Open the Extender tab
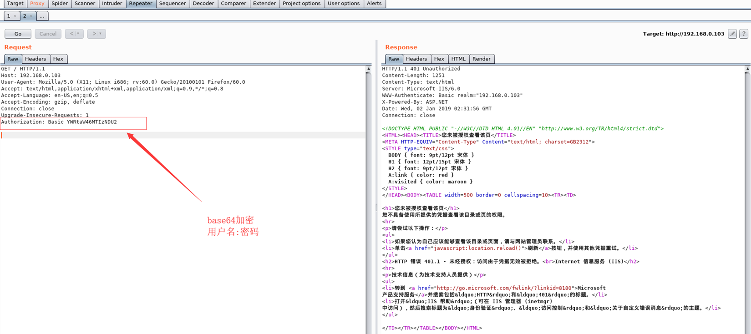 (x=264, y=4)
